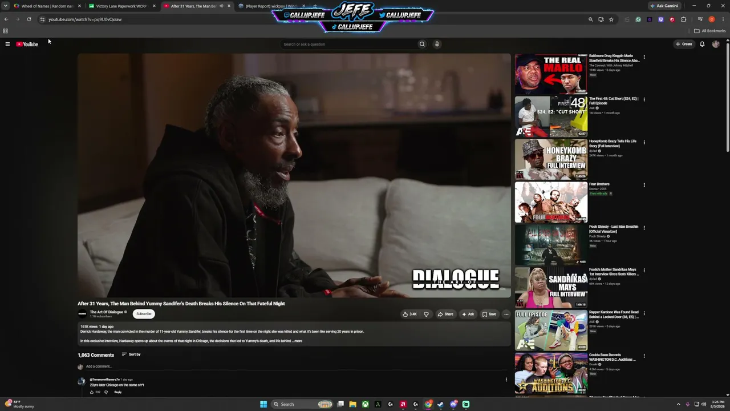Image resolution: width=730 pixels, height=411 pixels.
Task: Click the Create button
Action: point(684,44)
